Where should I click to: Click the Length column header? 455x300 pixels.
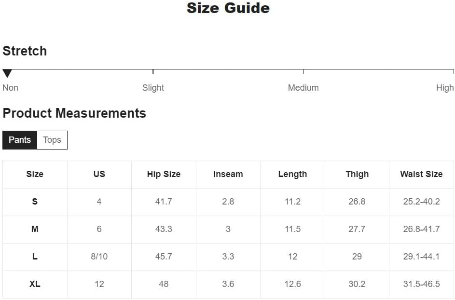coord(292,175)
